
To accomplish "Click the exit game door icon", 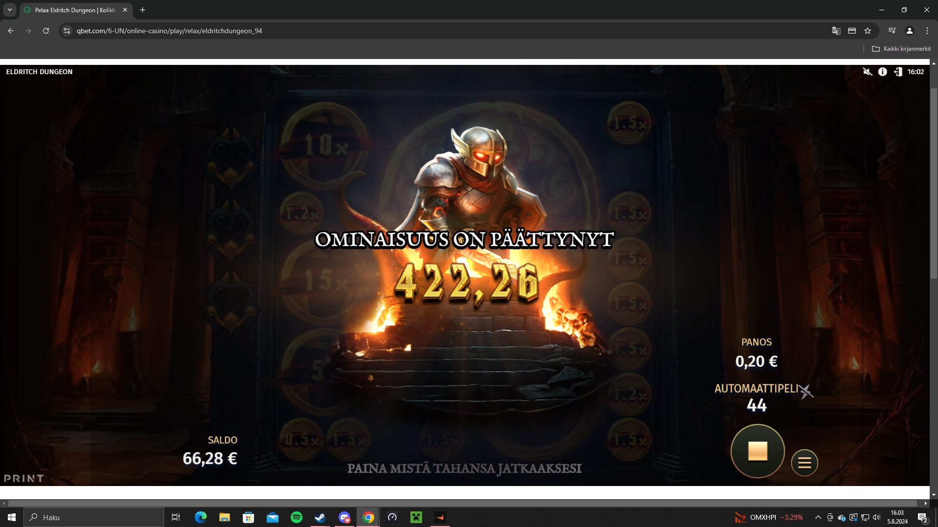I will point(898,72).
